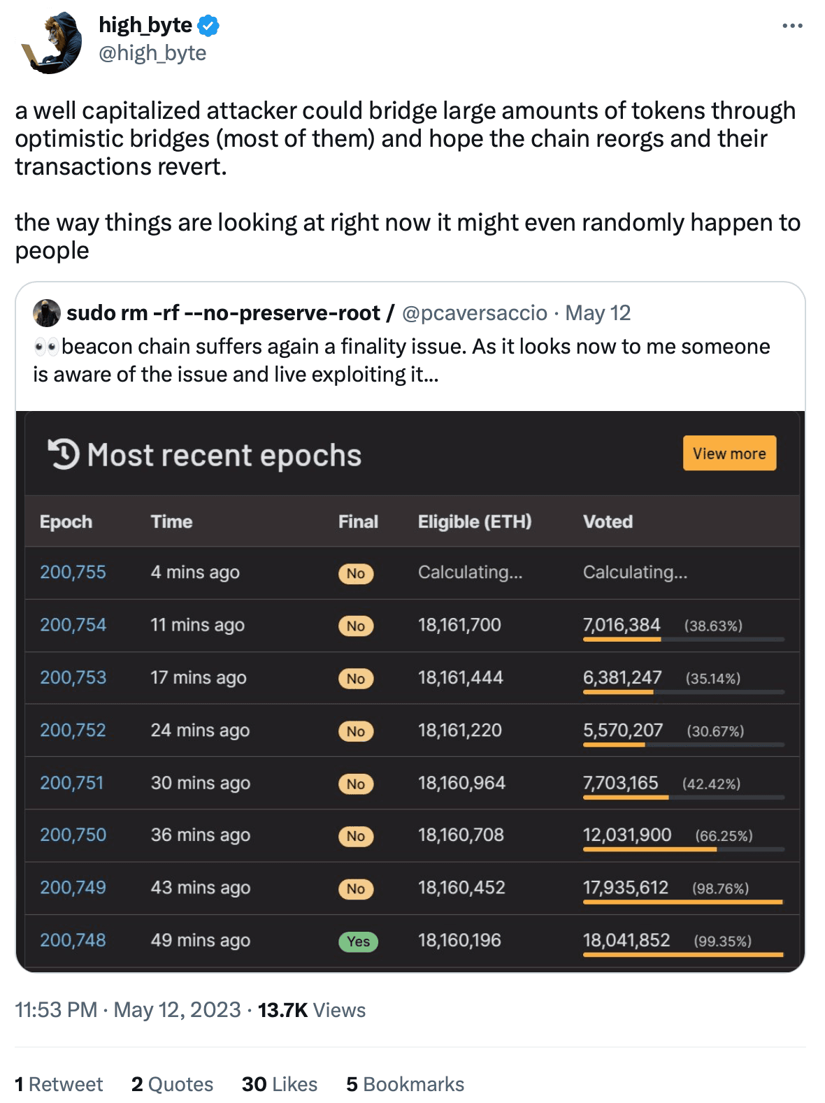Click the green Yes finality badge

(x=358, y=942)
